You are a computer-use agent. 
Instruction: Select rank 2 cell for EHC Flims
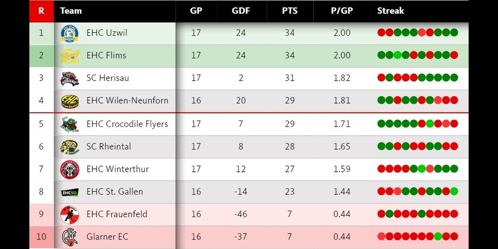(x=41, y=55)
